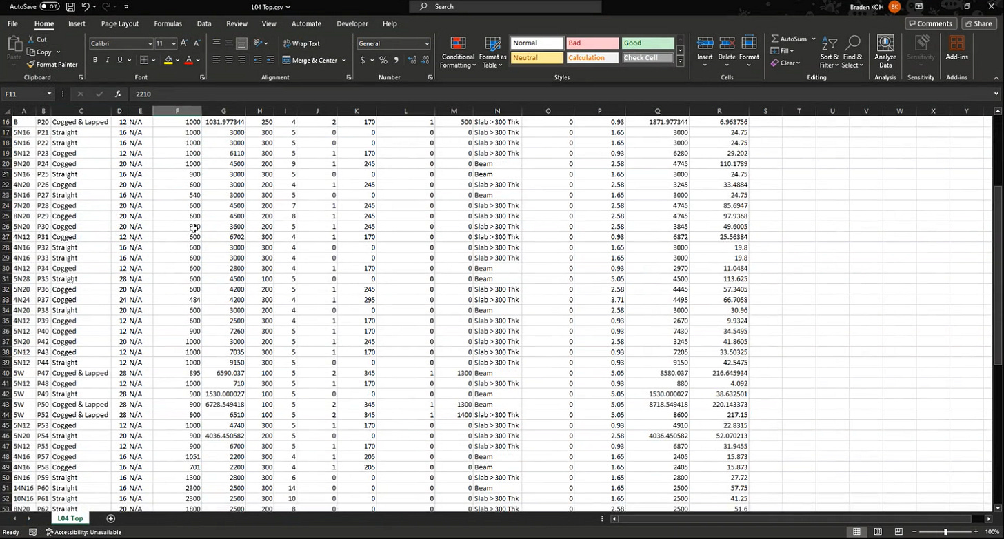1004x539 pixels.
Task: Click the Copy icon
Action: click(x=31, y=52)
